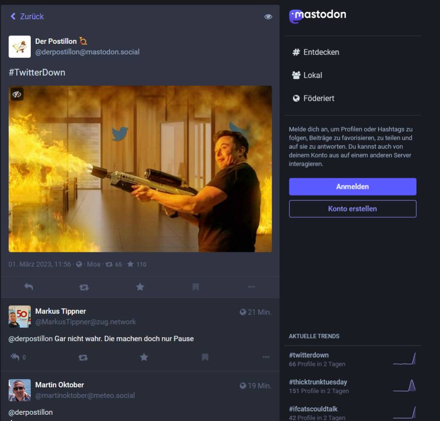
Task: Reply to Der Postillon's post
Action: click(29, 287)
